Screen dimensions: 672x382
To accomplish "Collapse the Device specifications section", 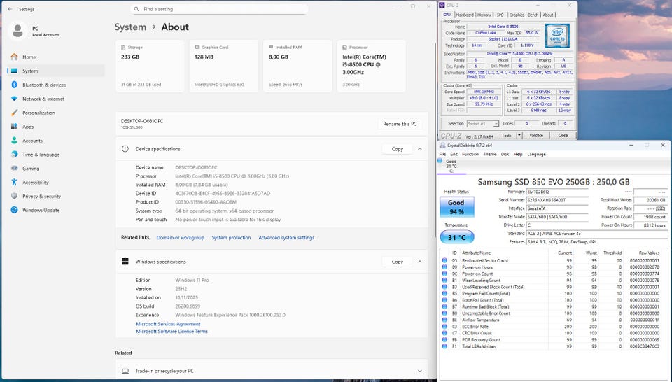I will (420, 149).
